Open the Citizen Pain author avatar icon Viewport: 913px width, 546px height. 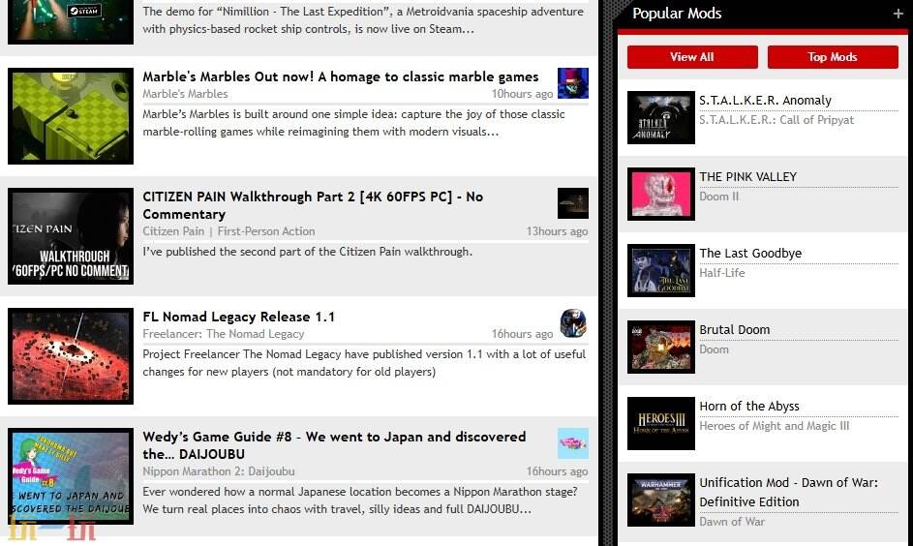tap(573, 203)
